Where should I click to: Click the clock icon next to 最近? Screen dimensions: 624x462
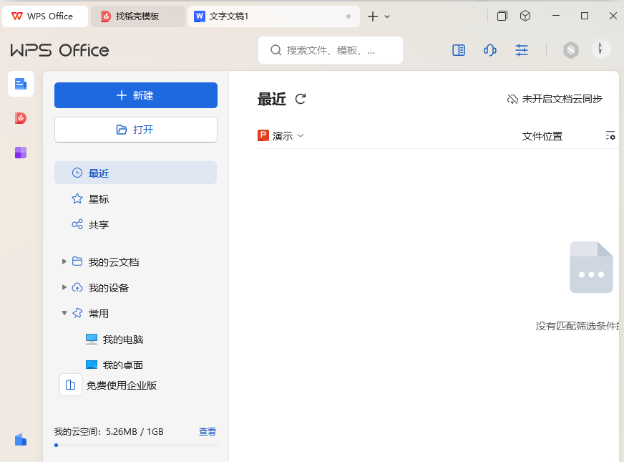coord(77,173)
